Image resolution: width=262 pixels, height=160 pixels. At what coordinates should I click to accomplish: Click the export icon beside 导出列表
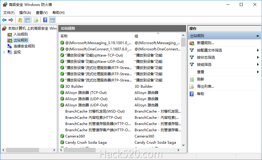pos(192,87)
